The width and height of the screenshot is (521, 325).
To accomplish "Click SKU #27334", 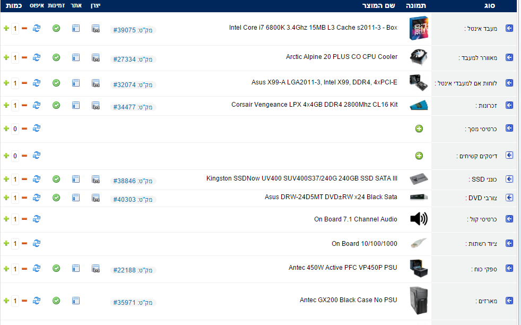I will click(x=133, y=59).
